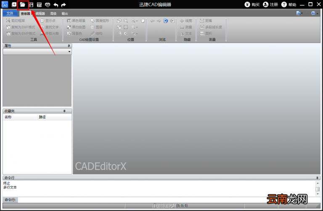
Task: Open 查找文字 find text tool
Action: 50,27
